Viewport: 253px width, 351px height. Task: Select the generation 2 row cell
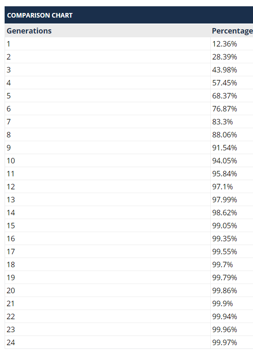(9, 57)
